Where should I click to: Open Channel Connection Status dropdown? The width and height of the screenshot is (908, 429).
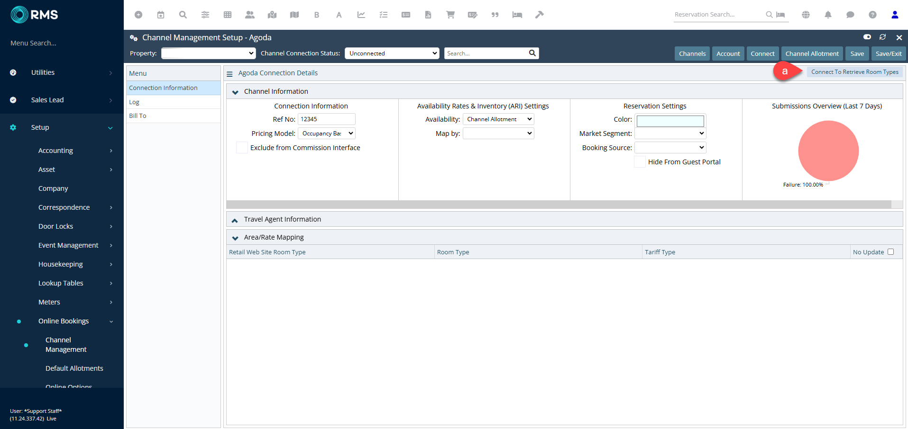coord(392,53)
